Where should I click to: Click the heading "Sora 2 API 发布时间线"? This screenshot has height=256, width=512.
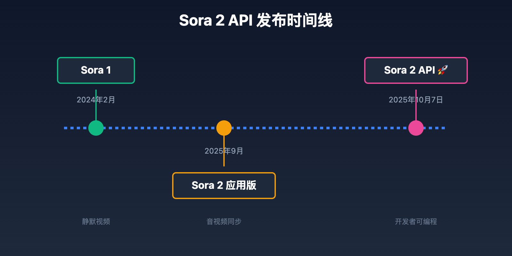click(x=256, y=20)
